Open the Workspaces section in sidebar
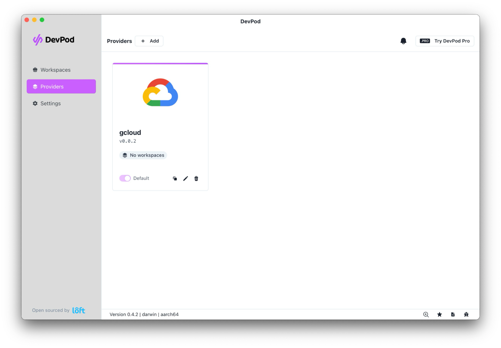Image resolution: width=501 pixels, height=348 pixels. [55, 70]
